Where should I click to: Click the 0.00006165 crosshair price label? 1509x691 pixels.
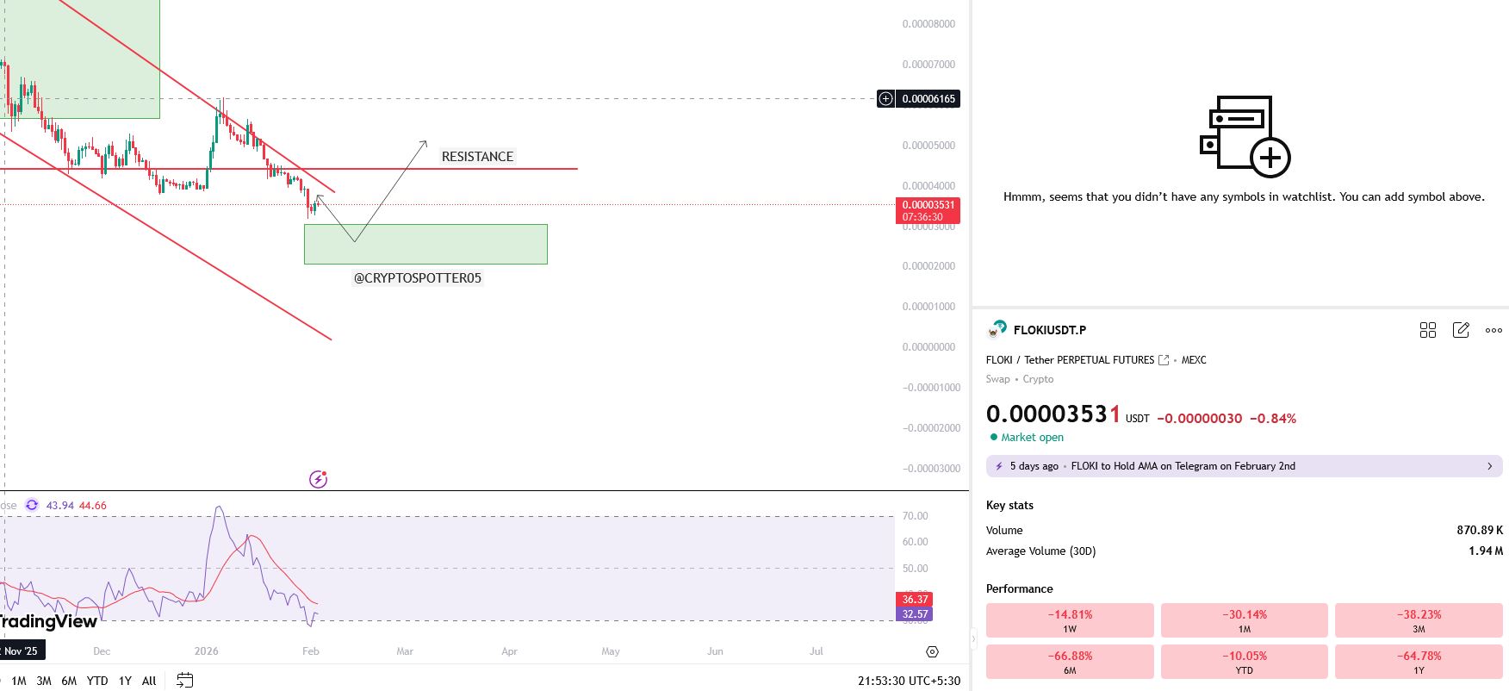928,99
